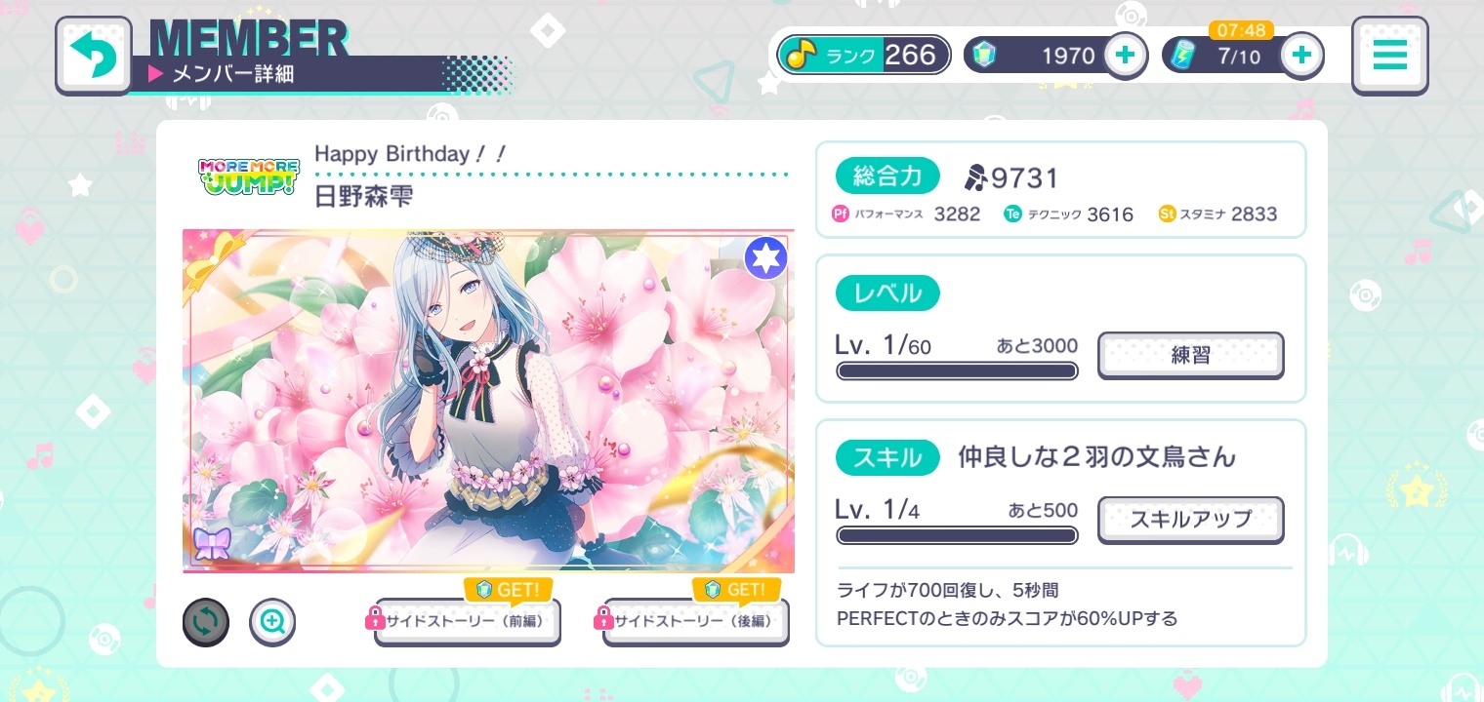This screenshot has width=1484, height=702.
Task: Open the 練習 practice button
Action: 1190,355
